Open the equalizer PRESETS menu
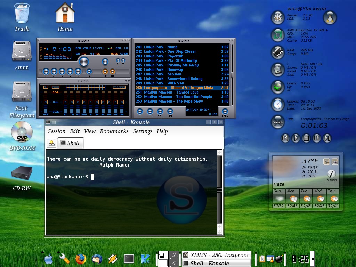The height and width of the screenshot is (267, 356). [119, 87]
